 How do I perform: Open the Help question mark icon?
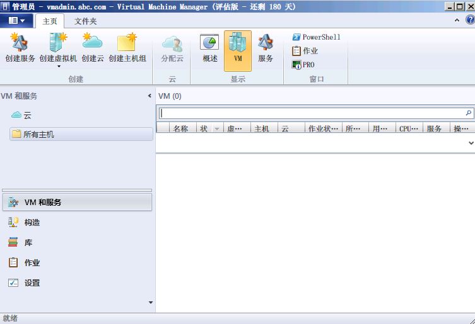coord(470,20)
